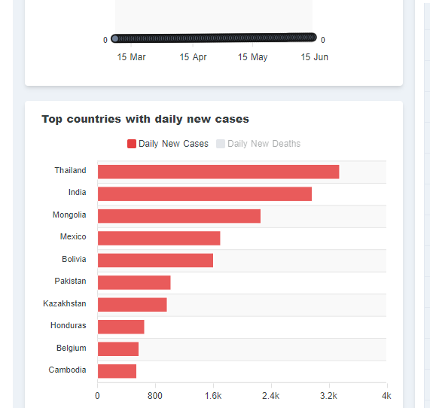Viewport: 430px width, 408px height.
Task: Click the red Daily New Cases swatch
Action: pos(132,144)
